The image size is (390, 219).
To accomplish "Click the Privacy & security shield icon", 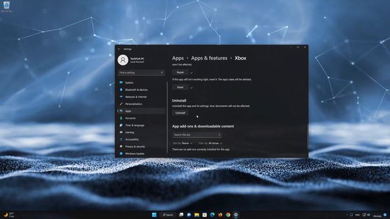I will point(121,147).
